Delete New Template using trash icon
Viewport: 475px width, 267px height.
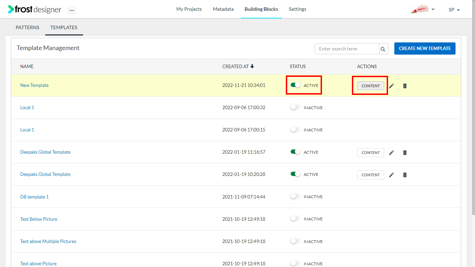tap(405, 86)
